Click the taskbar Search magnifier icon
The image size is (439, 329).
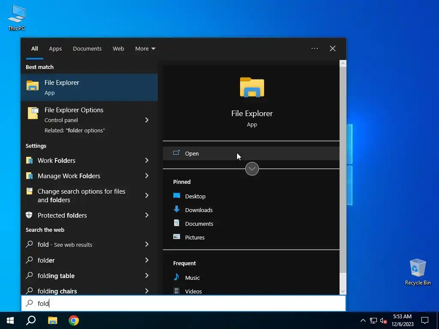click(31, 320)
